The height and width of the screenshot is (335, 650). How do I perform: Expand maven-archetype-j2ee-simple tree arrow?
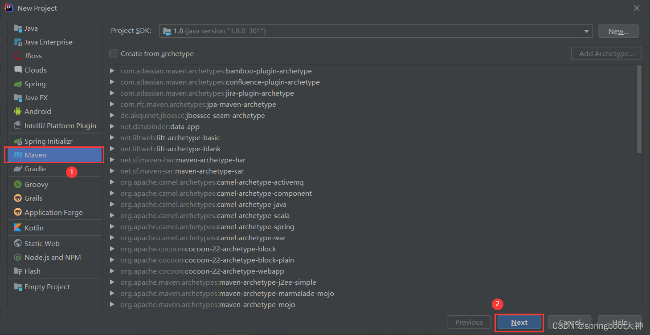pyautogui.click(x=112, y=283)
